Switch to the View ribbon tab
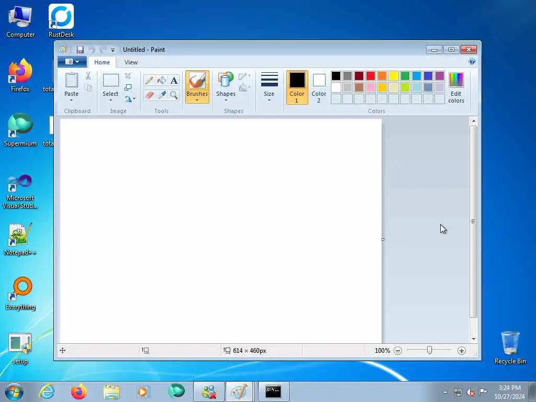 [x=131, y=63]
